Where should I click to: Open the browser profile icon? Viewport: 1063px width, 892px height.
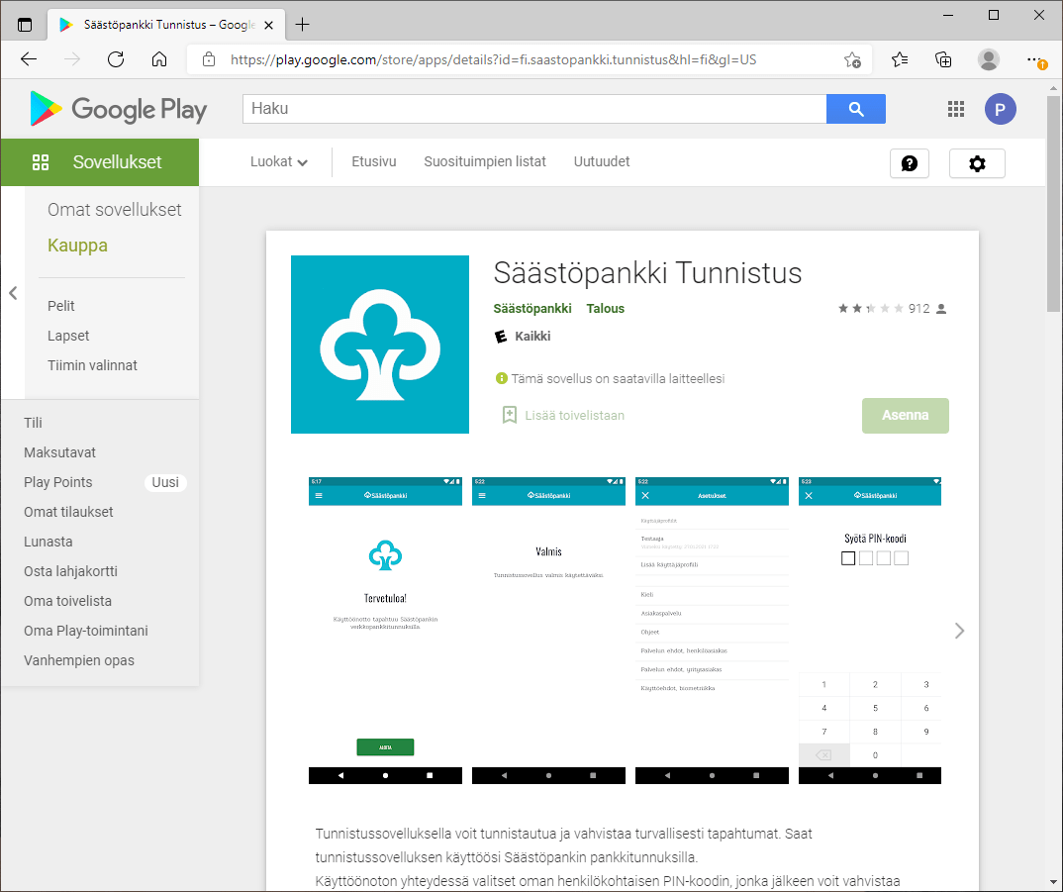click(989, 59)
